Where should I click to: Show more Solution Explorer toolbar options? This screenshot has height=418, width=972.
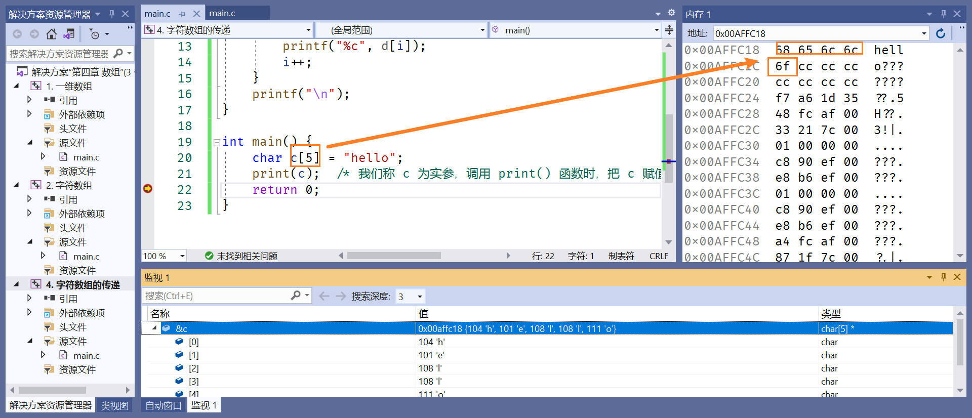coord(130,28)
